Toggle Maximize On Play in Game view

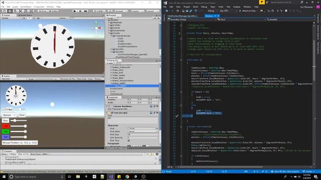68,79
